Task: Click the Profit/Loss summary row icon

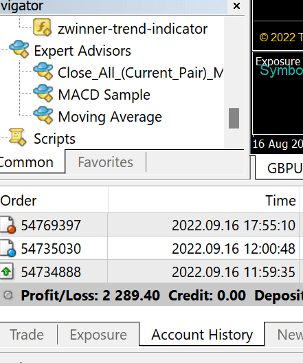Action: 8,295
